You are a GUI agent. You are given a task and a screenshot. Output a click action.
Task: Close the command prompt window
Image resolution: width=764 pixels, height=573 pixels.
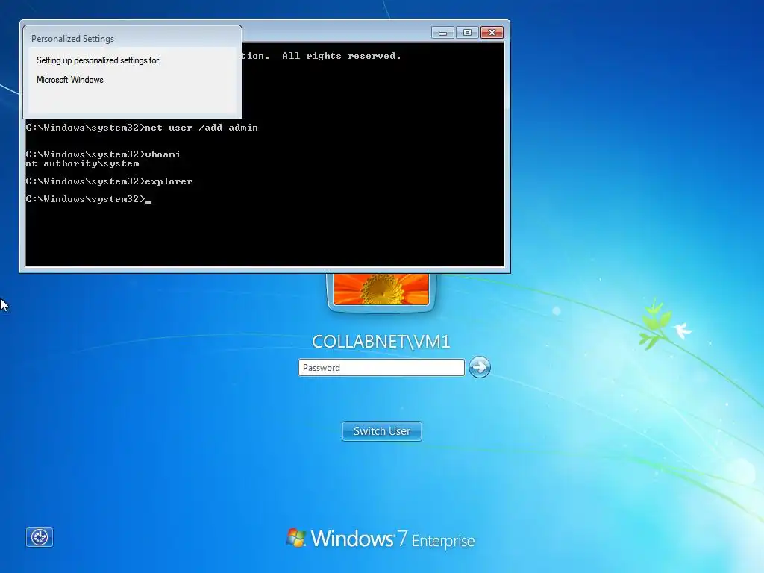492,33
